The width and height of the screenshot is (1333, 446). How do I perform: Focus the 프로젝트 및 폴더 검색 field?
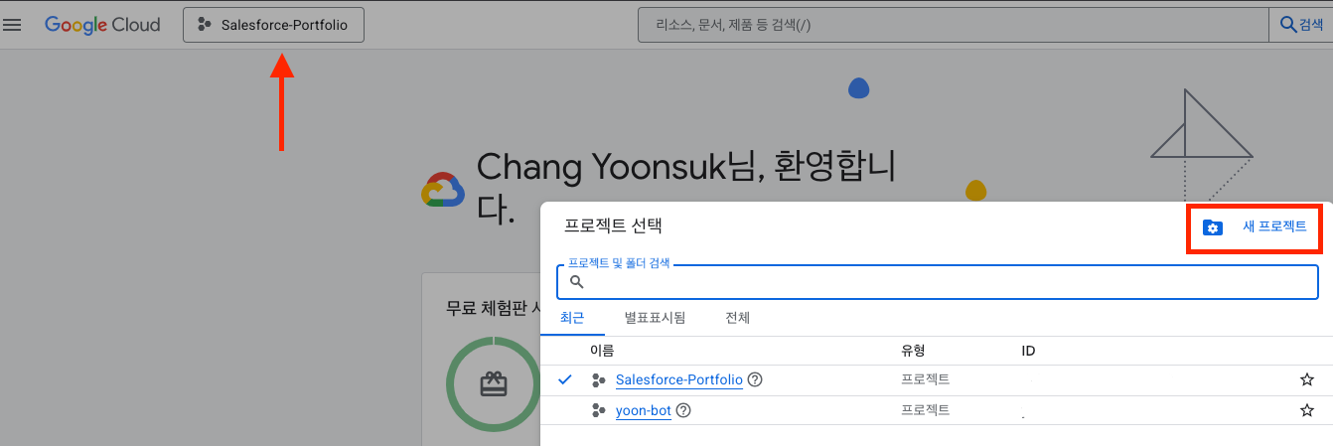[x=937, y=282]
